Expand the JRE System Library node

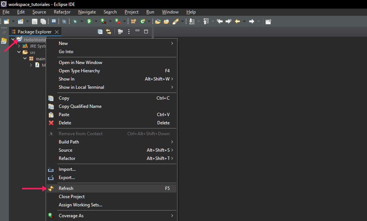(x=19, y=46)
